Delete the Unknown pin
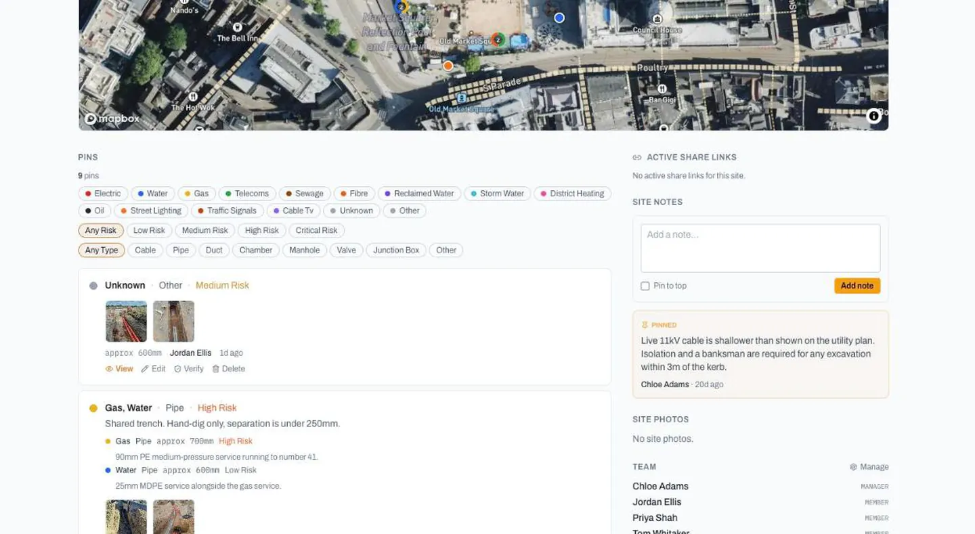This screenshot has width=975, height=534. pos(228,369)
